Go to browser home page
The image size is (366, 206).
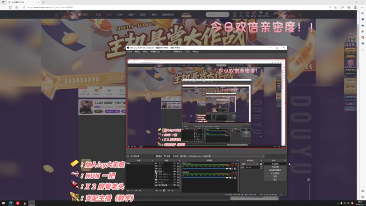[x=16, y=7]
